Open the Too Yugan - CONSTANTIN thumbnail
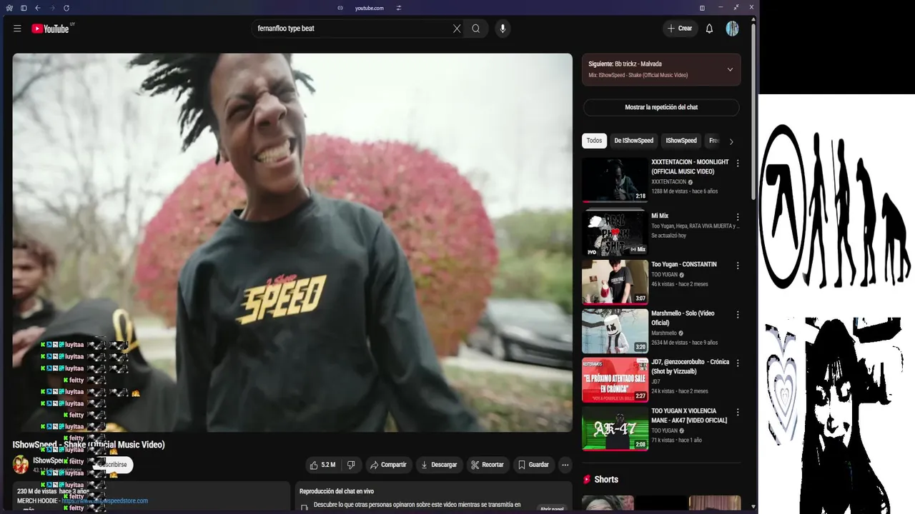Viewport: 915px width, 514px height. [x=615, y=282]
